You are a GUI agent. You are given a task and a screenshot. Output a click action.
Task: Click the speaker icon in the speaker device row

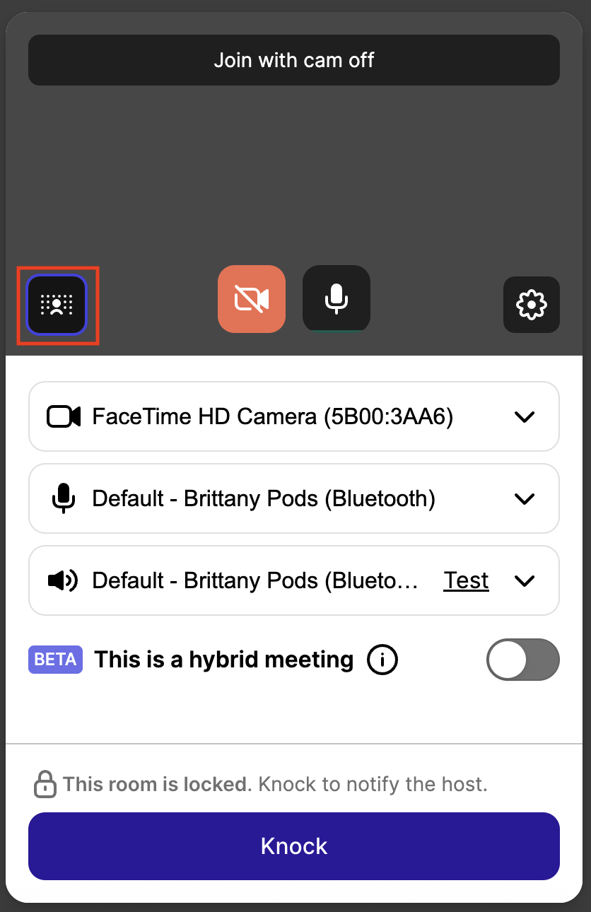pos(64,580)
